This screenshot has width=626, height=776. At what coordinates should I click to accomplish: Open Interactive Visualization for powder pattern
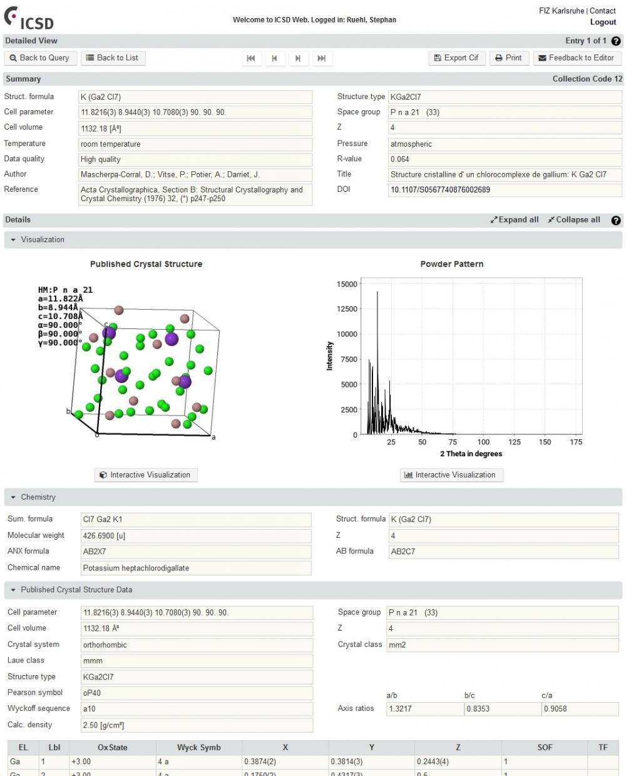tap(451, 475)
